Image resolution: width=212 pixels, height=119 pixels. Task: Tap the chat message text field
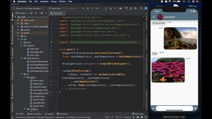[x=174, y=108]
